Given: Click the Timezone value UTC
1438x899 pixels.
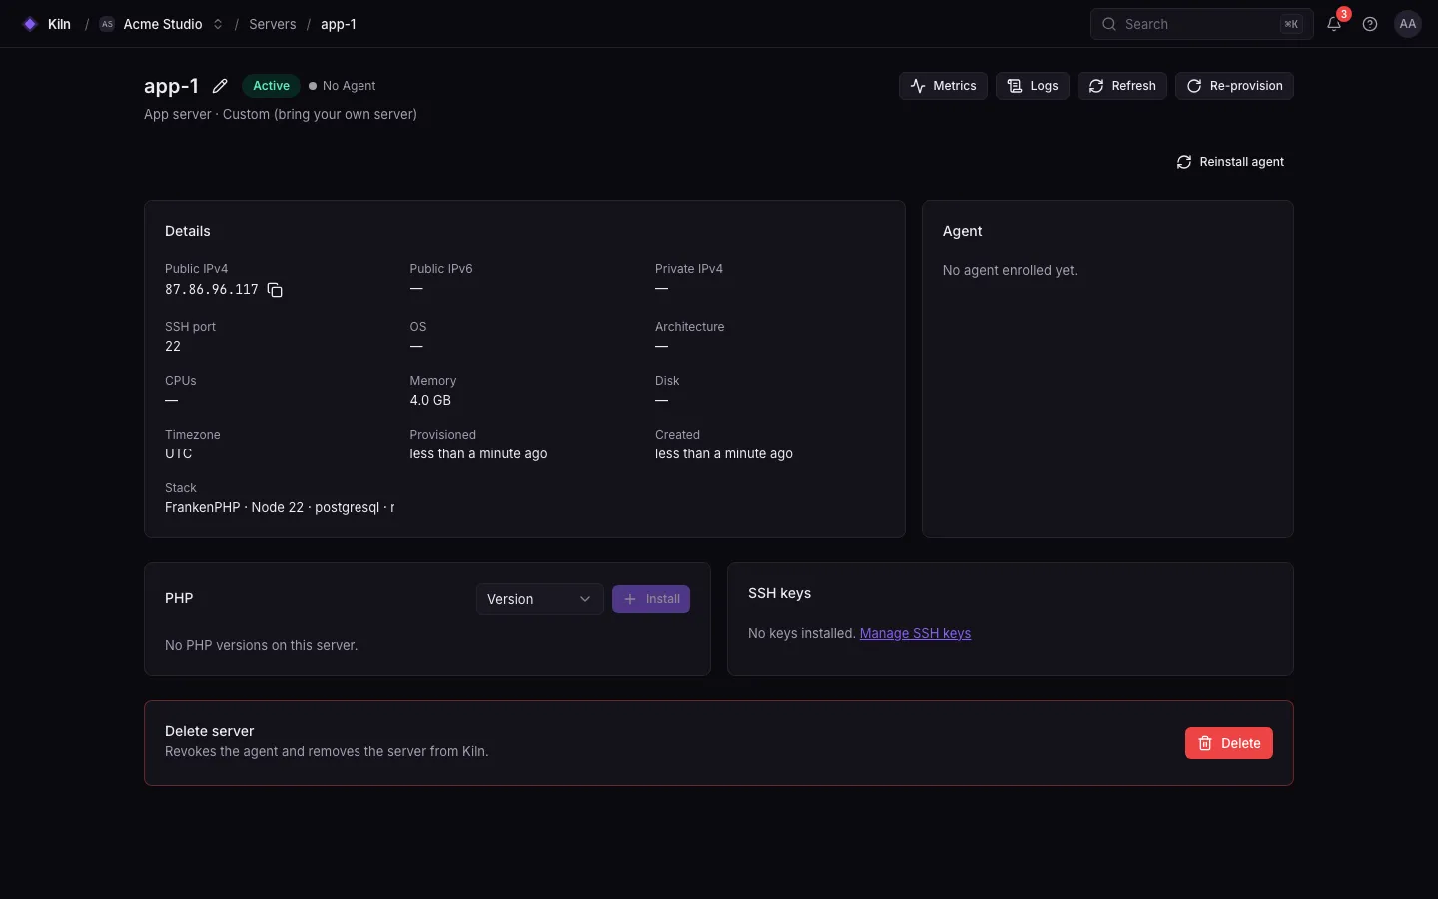Looking at the screenshot, I should tap(178, 453).
